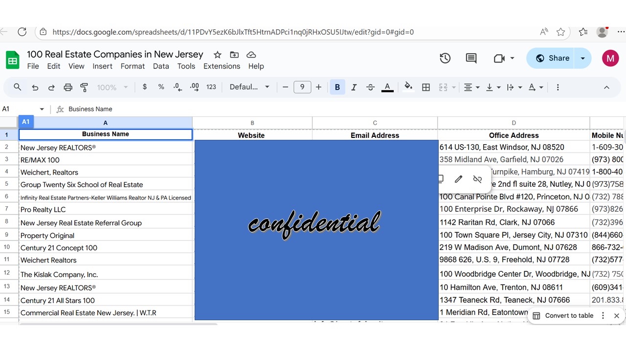Decrease font size with minus button
This screenshot has width=626, height=352.
click(x=286, y=87)
